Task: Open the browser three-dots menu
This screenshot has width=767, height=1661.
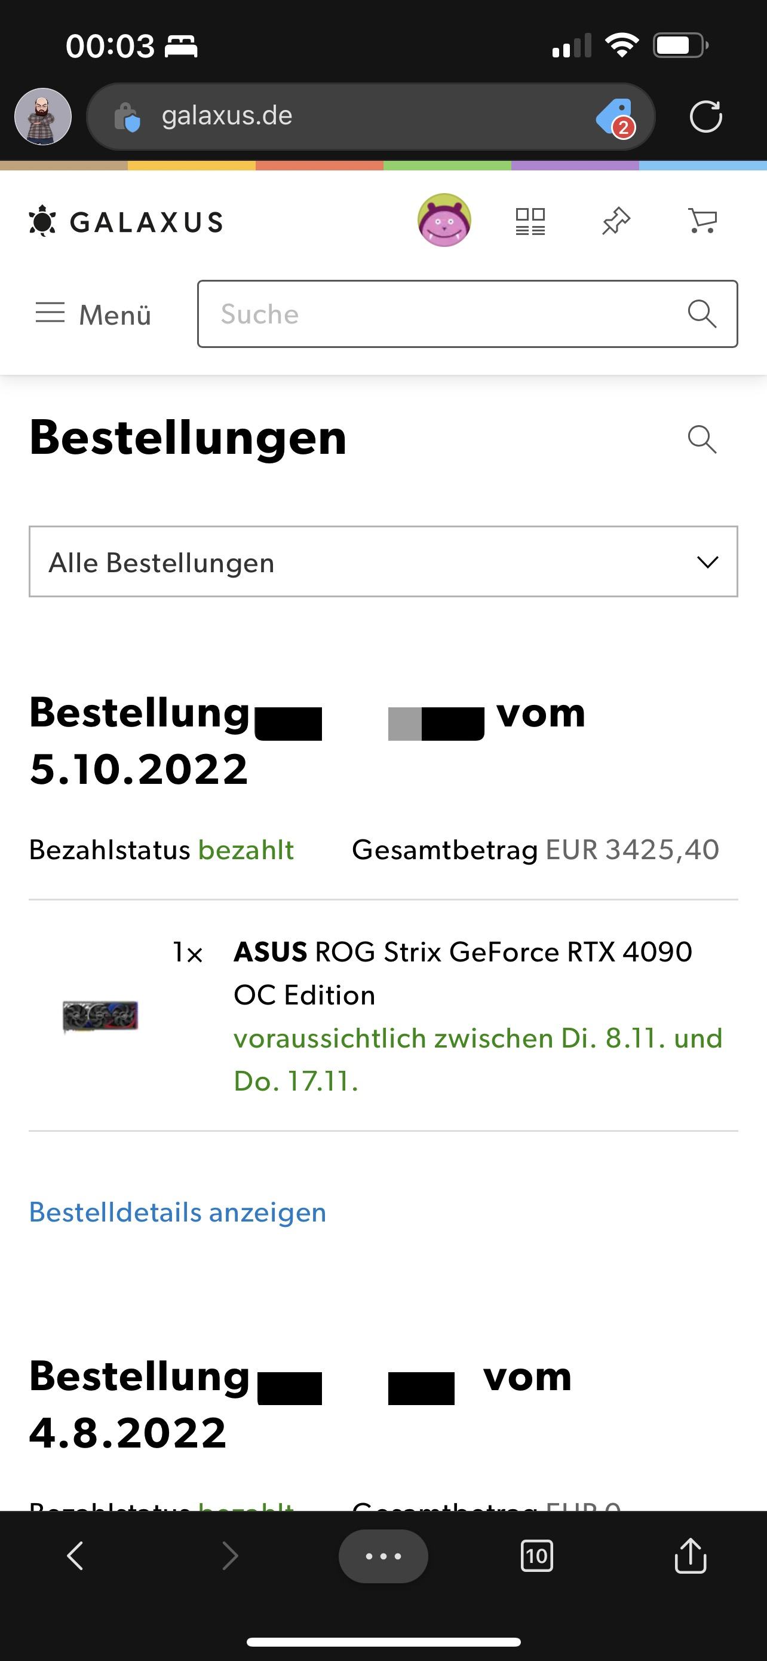Action: 383,1555
